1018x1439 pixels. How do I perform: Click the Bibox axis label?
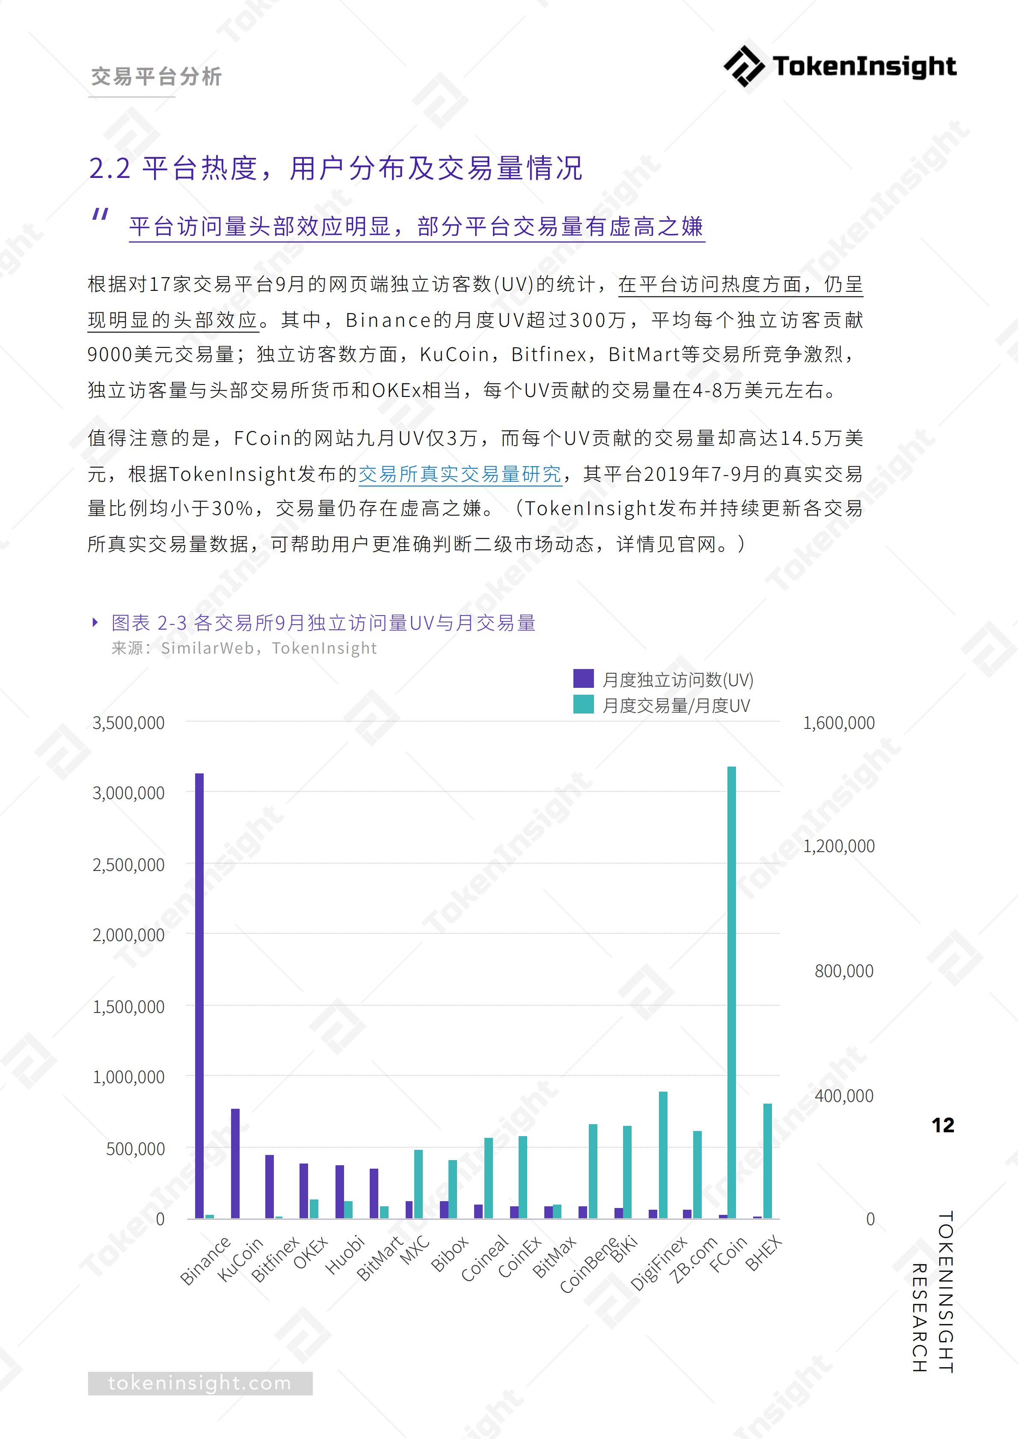click(x=449, y=1254)
